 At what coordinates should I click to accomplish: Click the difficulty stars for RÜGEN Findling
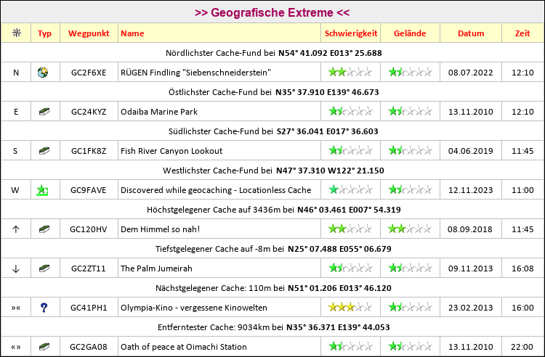pyautogui.click(x=350, y=73)
